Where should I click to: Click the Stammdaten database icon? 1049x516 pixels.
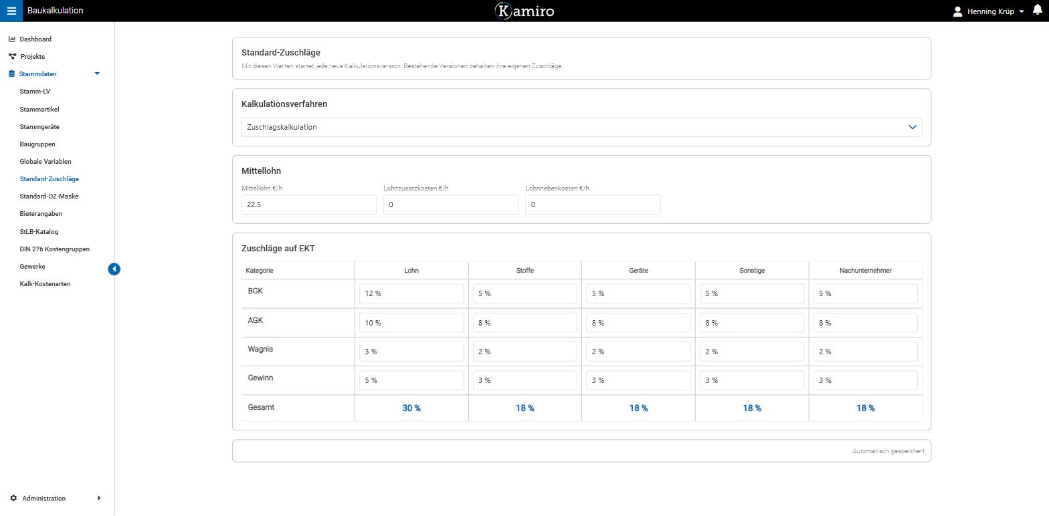click(x=12, y=74)
